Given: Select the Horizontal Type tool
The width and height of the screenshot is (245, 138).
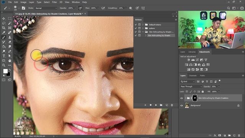Looking at the screenshot, I should click(3, 56).
